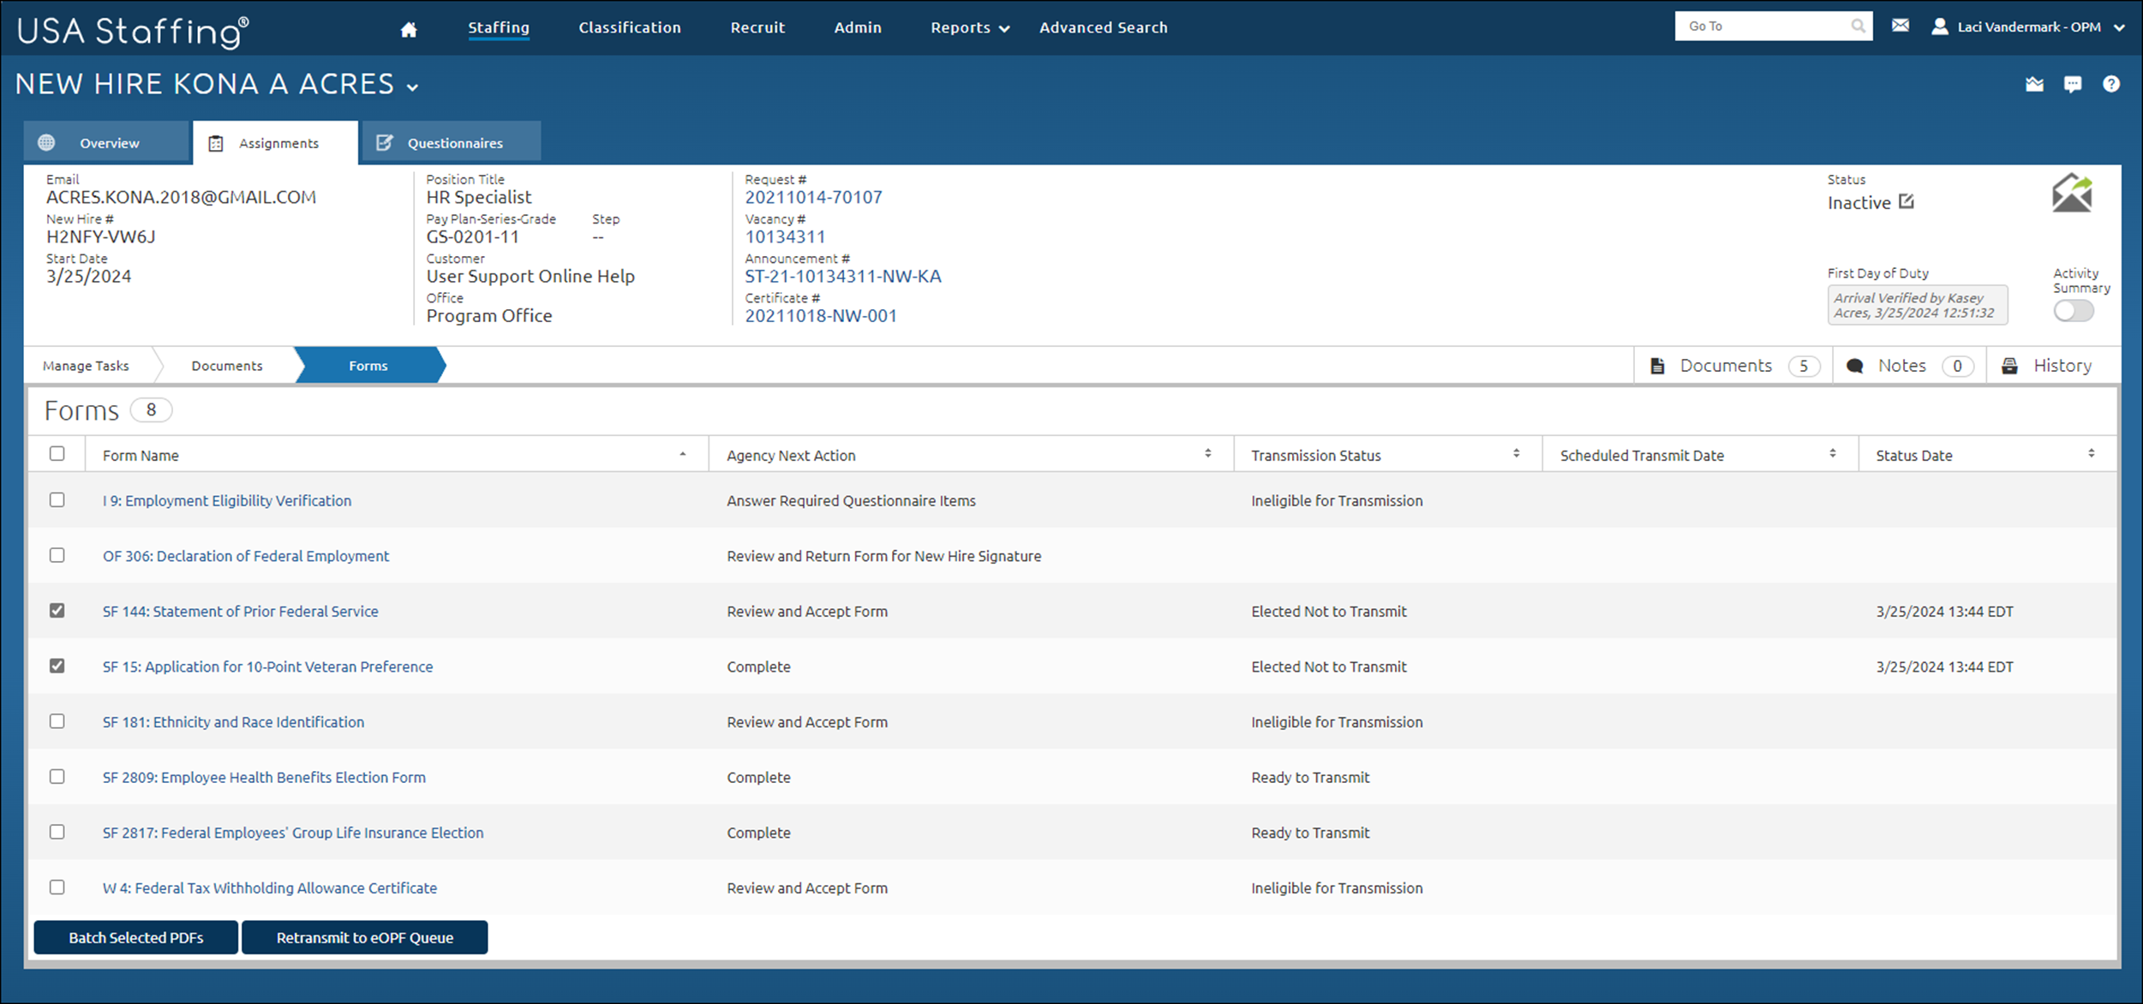Open the help question mark icon
The image size is (2143, 1004).
click(x=2111, y=83)
